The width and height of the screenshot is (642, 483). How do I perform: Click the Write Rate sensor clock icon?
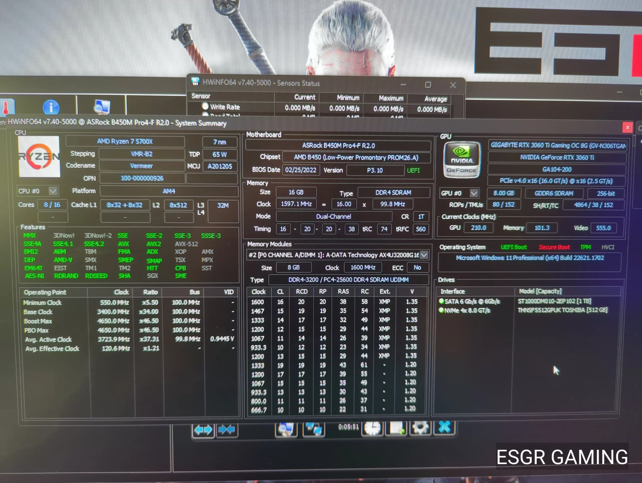205,106
